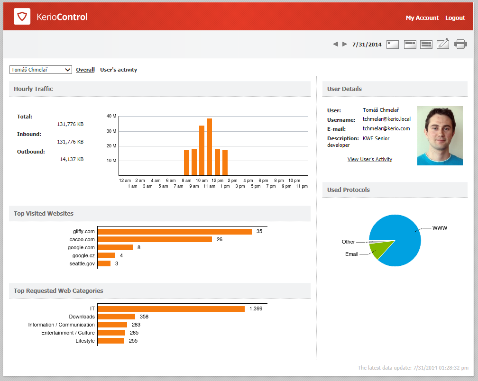Switch to monthly period view icon
Image resolution: width=478 pixels, height=381 pixels.
tap(426, 44)
